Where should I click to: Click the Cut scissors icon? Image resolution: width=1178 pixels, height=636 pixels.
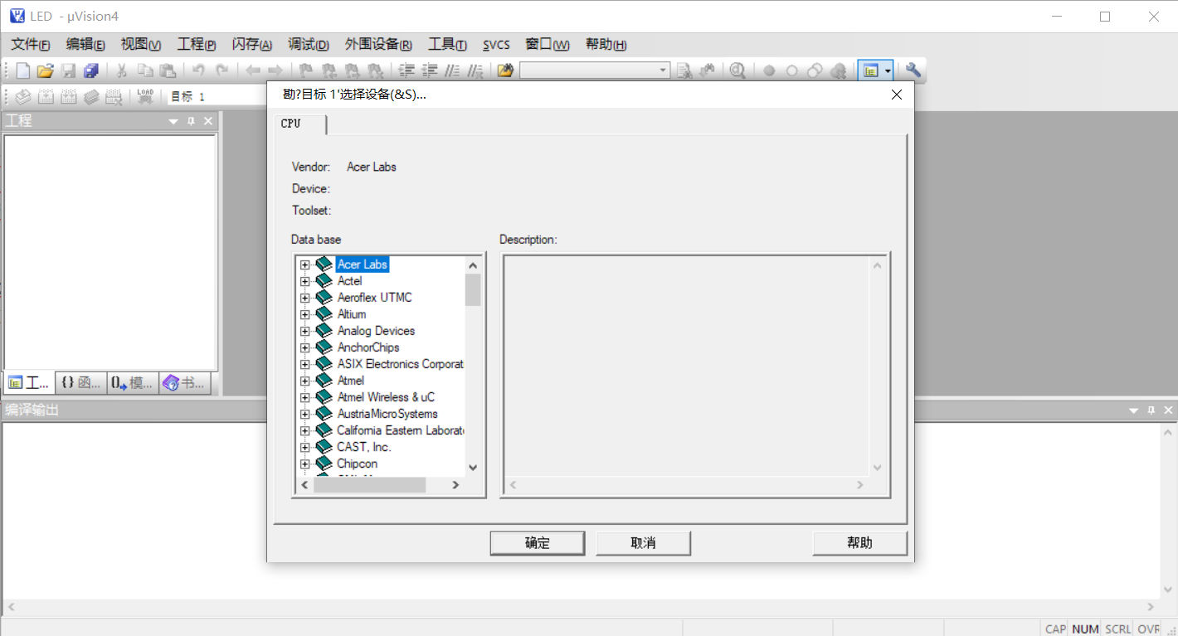tap(121, 70)
